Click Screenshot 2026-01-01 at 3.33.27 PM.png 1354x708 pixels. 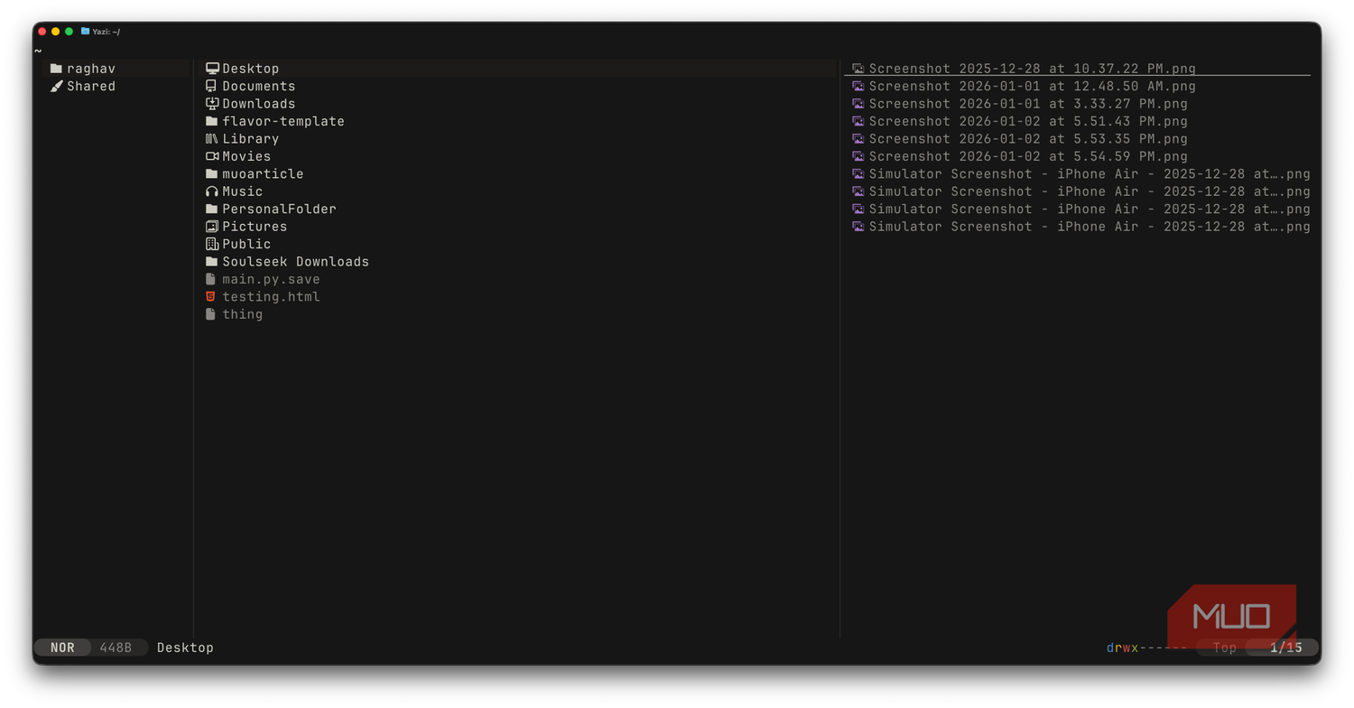[x=1028, y=104]
